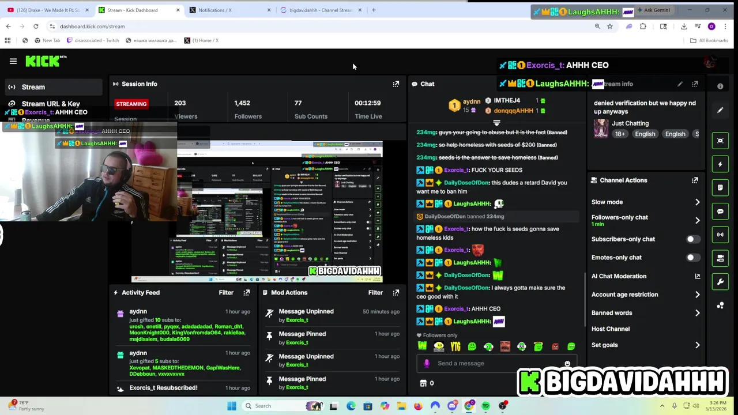This screenshot has width=738, height=415.
Task: Open the taskbar weather widget
Action: (x=26, y=406)
